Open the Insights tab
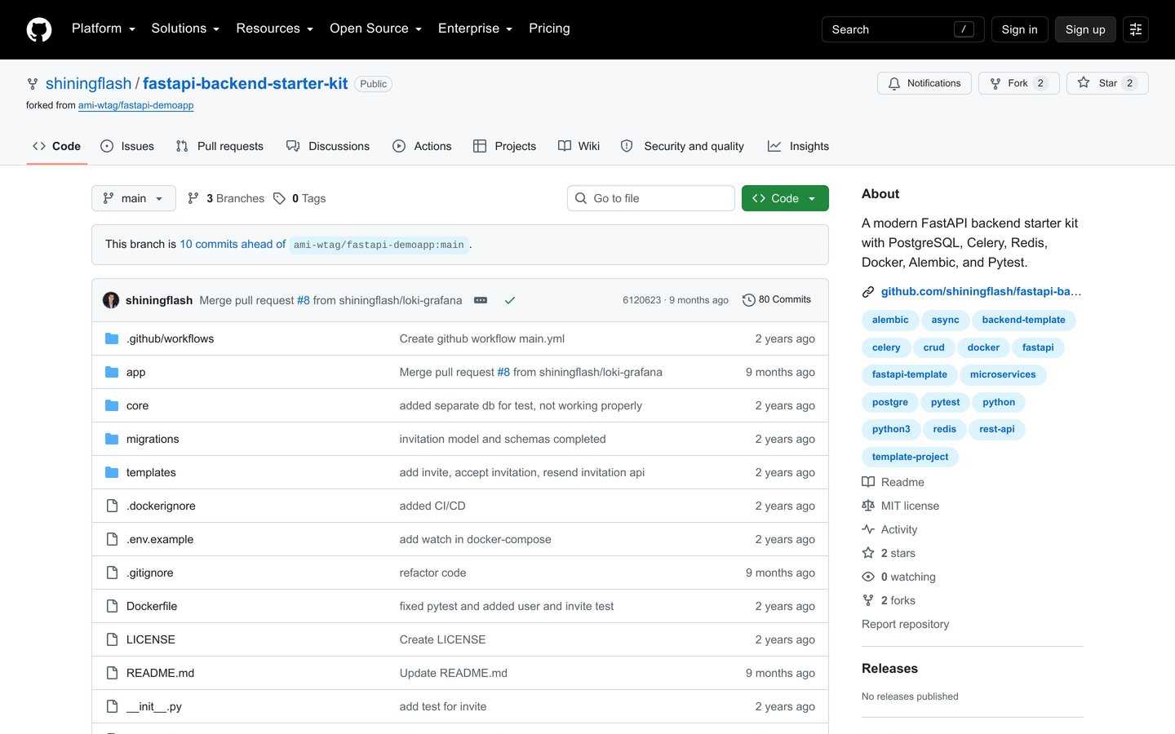 (798, 146)
